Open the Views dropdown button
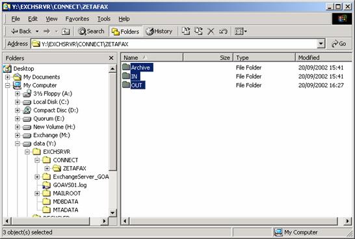Screen dimensions: 355x239 (241, 31)
